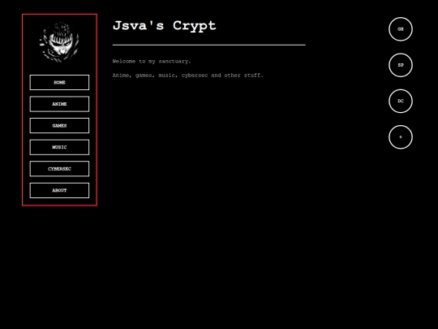
Task: Open the CYBERSEC section
Action: [x=59, y=169]
